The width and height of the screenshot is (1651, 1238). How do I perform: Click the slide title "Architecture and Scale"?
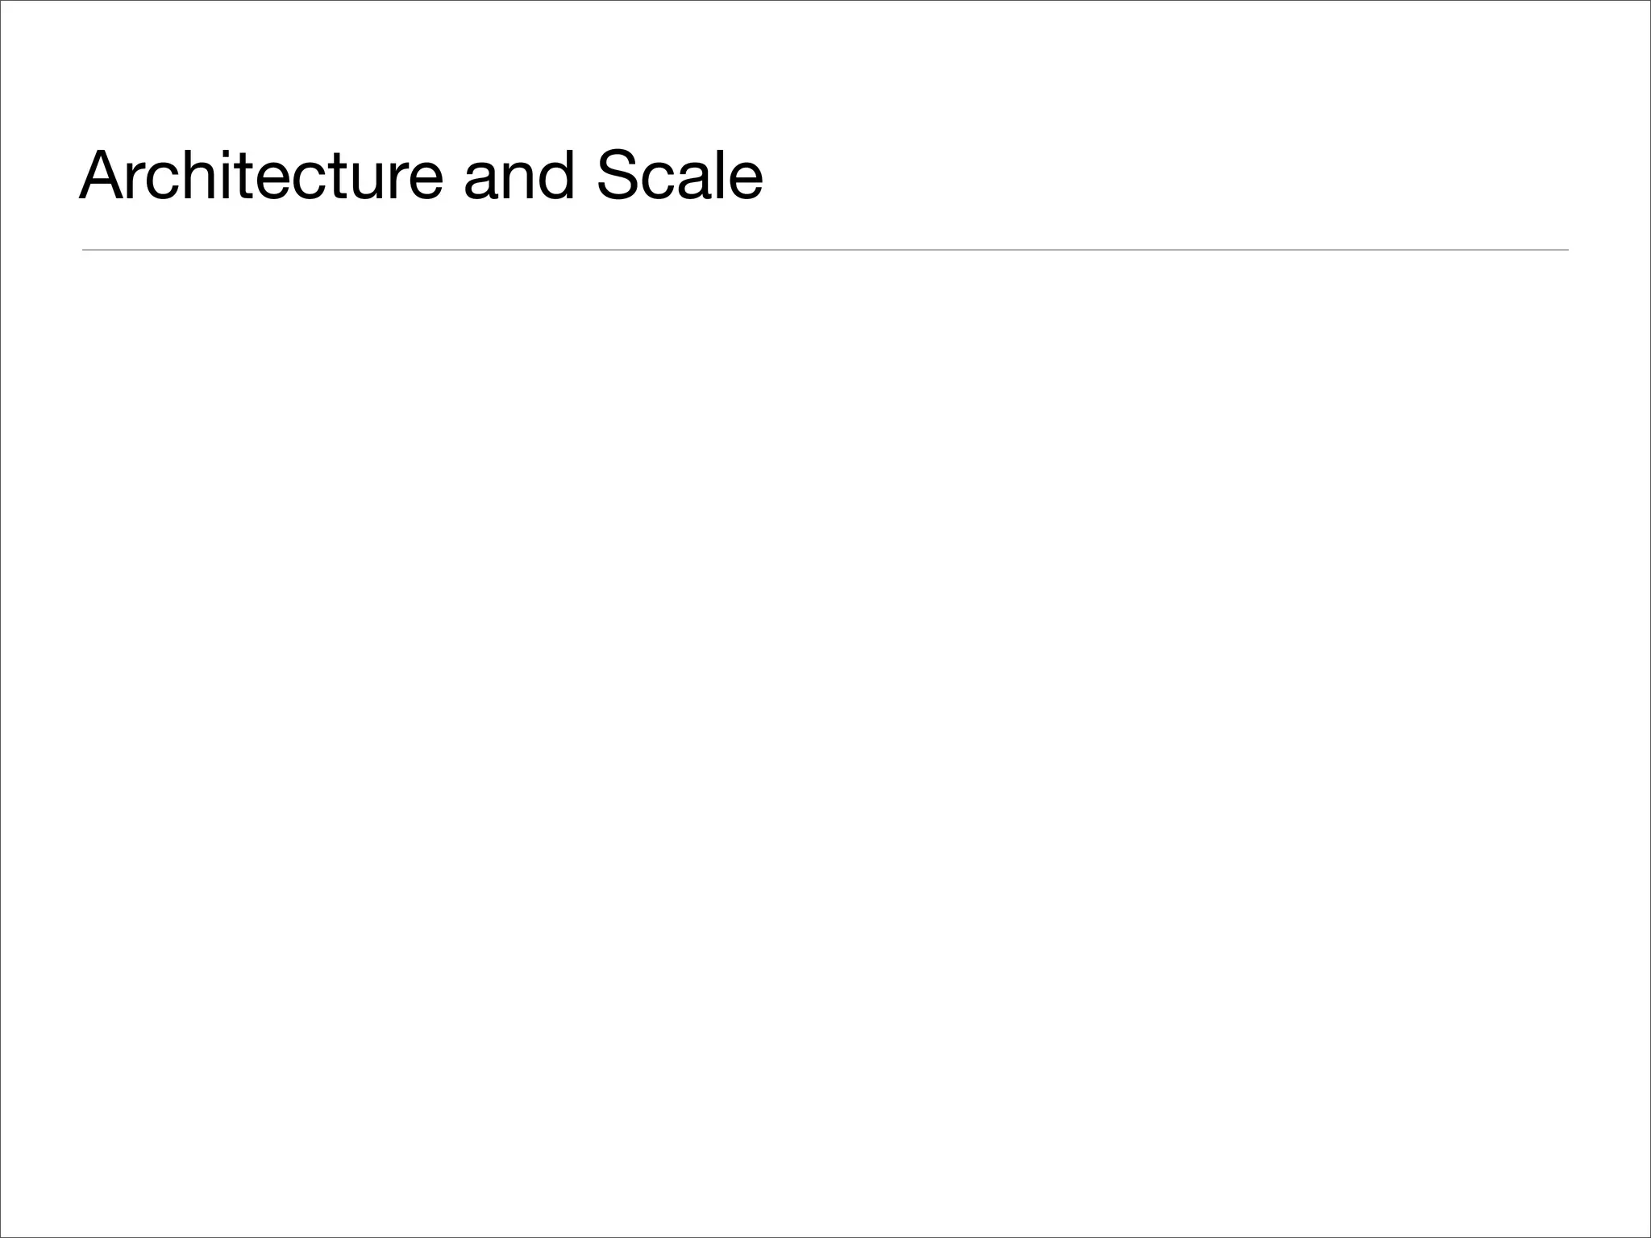pyautogui.click(x=421, y=176)
